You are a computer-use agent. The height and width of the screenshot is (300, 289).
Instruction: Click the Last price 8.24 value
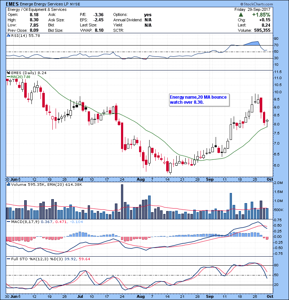(266, 25)
